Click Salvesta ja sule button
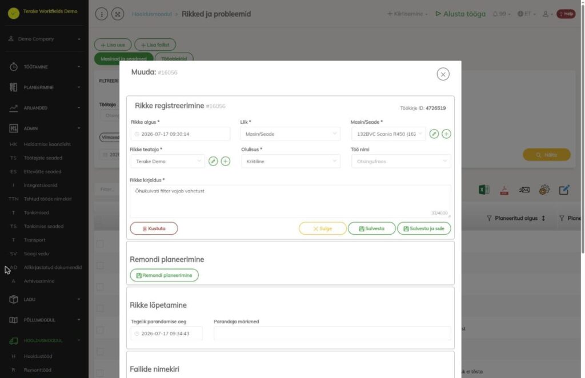The width and height of the screenshot is (585, 378). click(x=424, y=228)
